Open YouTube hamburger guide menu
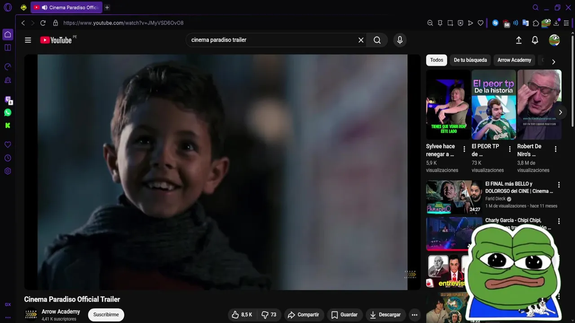Viewport: 575px width, 323px height. pyautogui.click(x=28, y=40)
